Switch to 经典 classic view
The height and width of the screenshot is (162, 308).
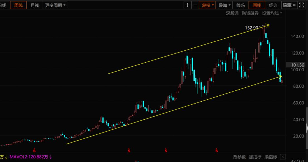click(273, 5)
